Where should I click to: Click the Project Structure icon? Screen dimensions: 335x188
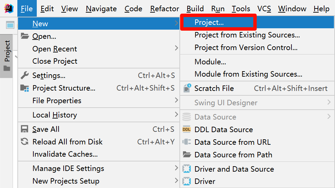[x=25, y=88]
